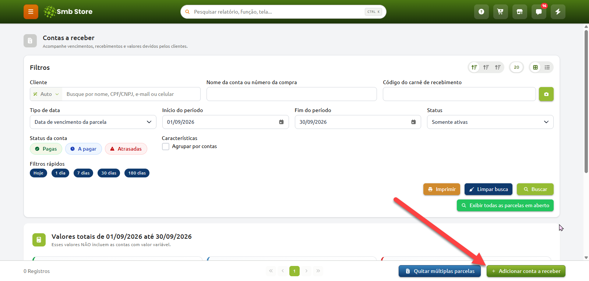Expand the Tipo de data dropdown
Screen dimensions: 589x281
93,122
